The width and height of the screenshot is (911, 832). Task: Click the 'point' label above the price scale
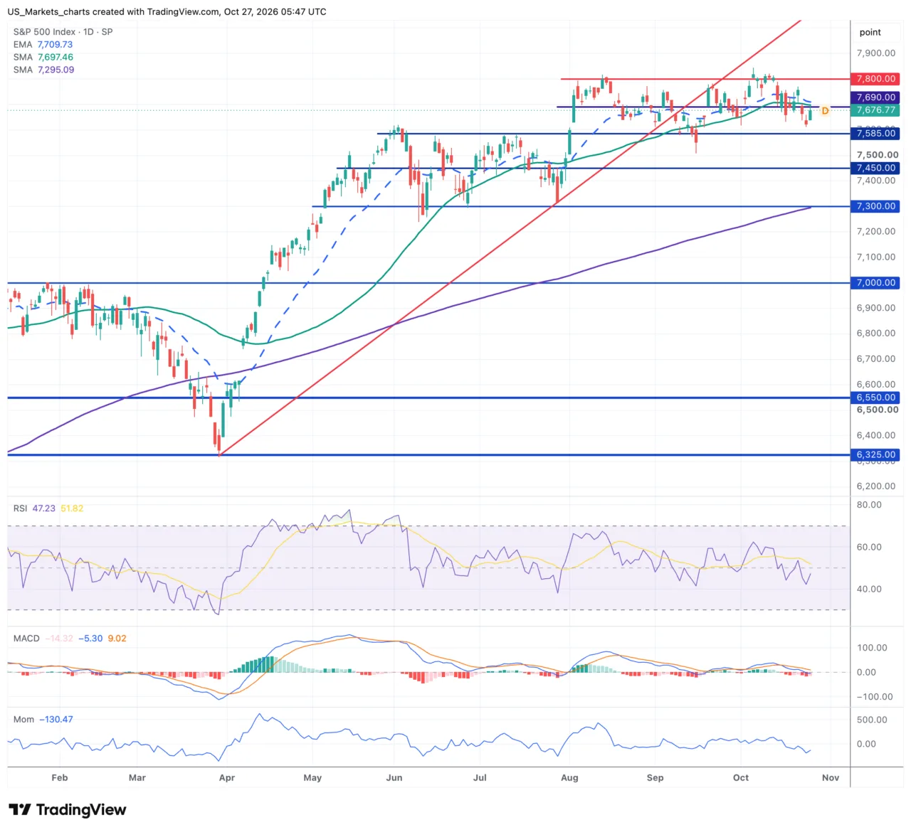tap(870, 32)
